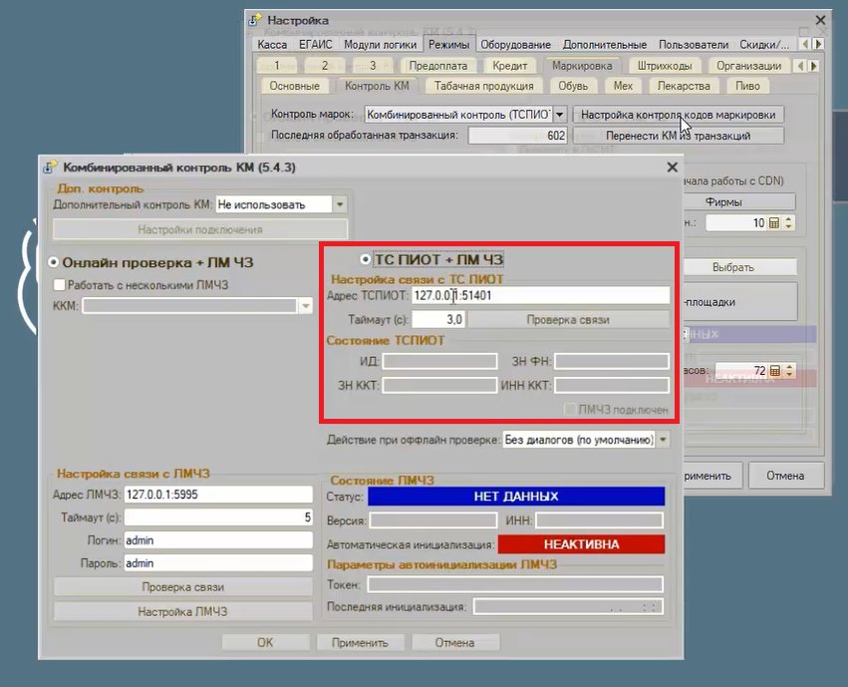The height and width of the screenshot is (687, 848).
Task: Toggle the ЛМЧЗ подключен checkbox
Action: point(569,410)
